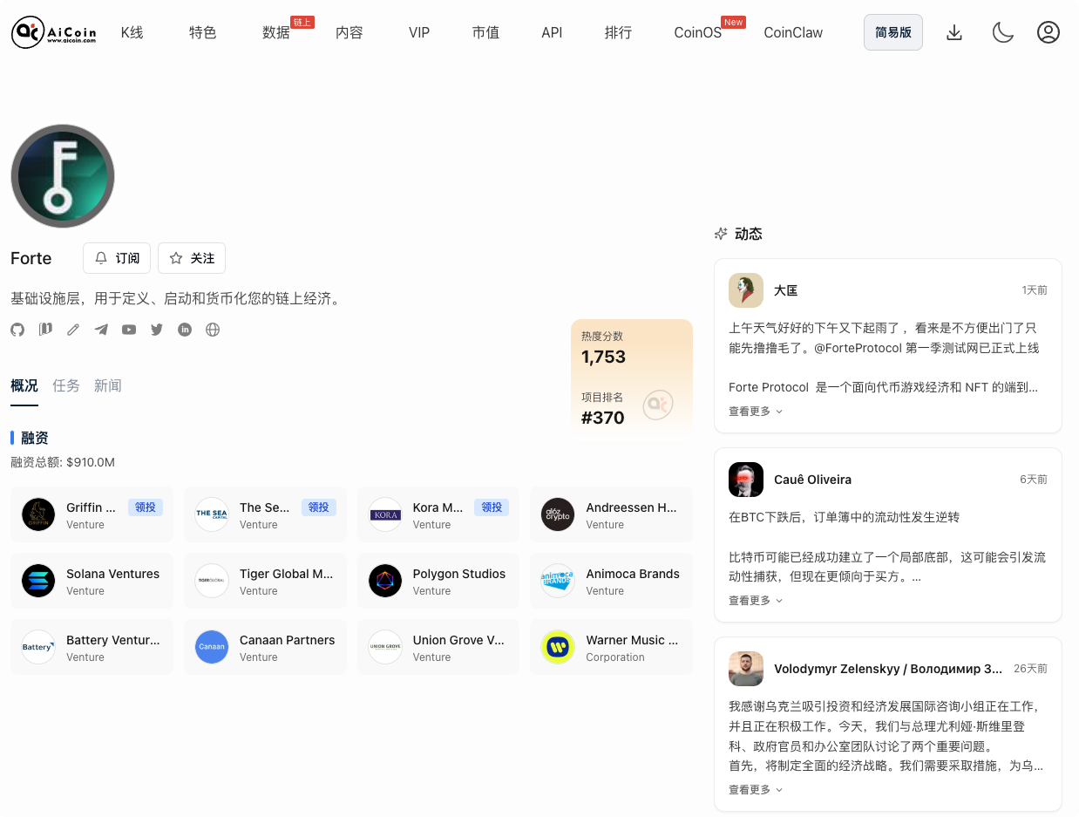Open the 排行 menu
The image size is (1079, 817).
click(618, 32)
